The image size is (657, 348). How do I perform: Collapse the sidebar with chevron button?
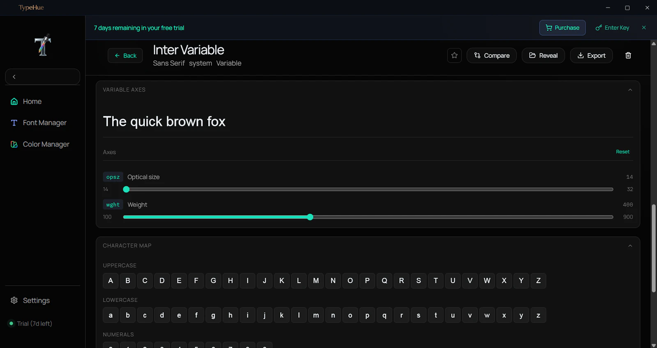point(43,77)
